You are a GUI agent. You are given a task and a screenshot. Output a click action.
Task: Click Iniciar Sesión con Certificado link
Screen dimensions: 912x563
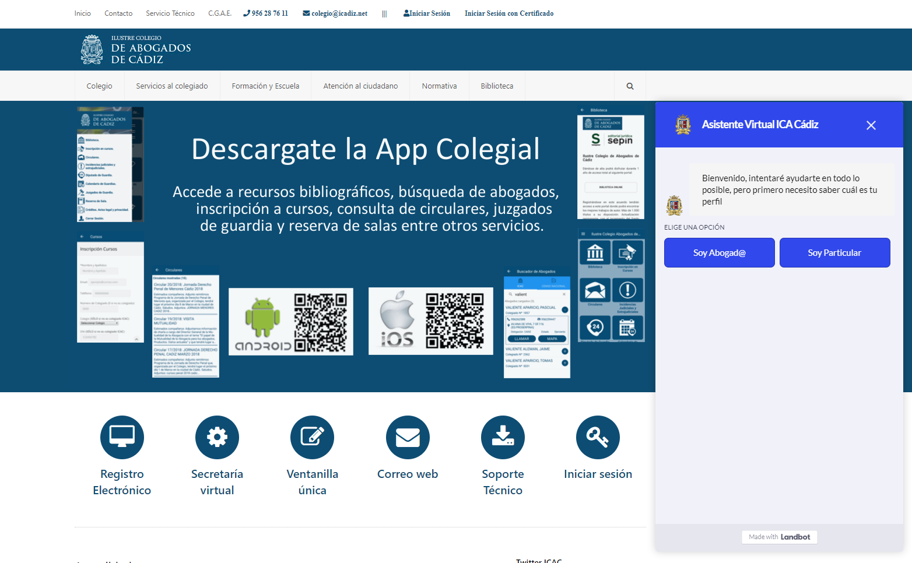click(508, 13)
